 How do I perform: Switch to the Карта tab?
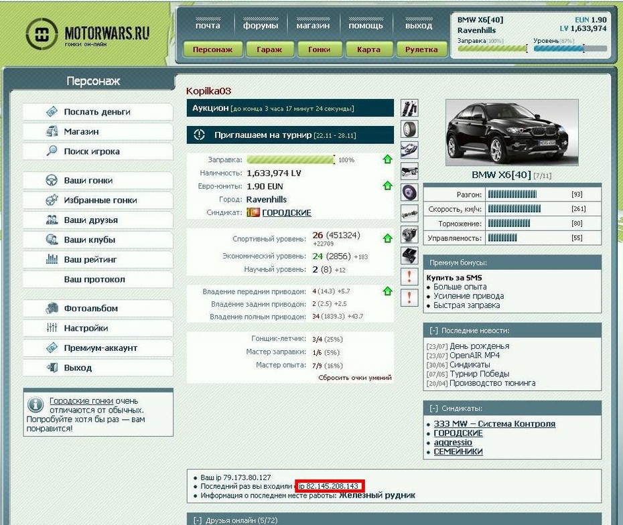pos(368,50)
